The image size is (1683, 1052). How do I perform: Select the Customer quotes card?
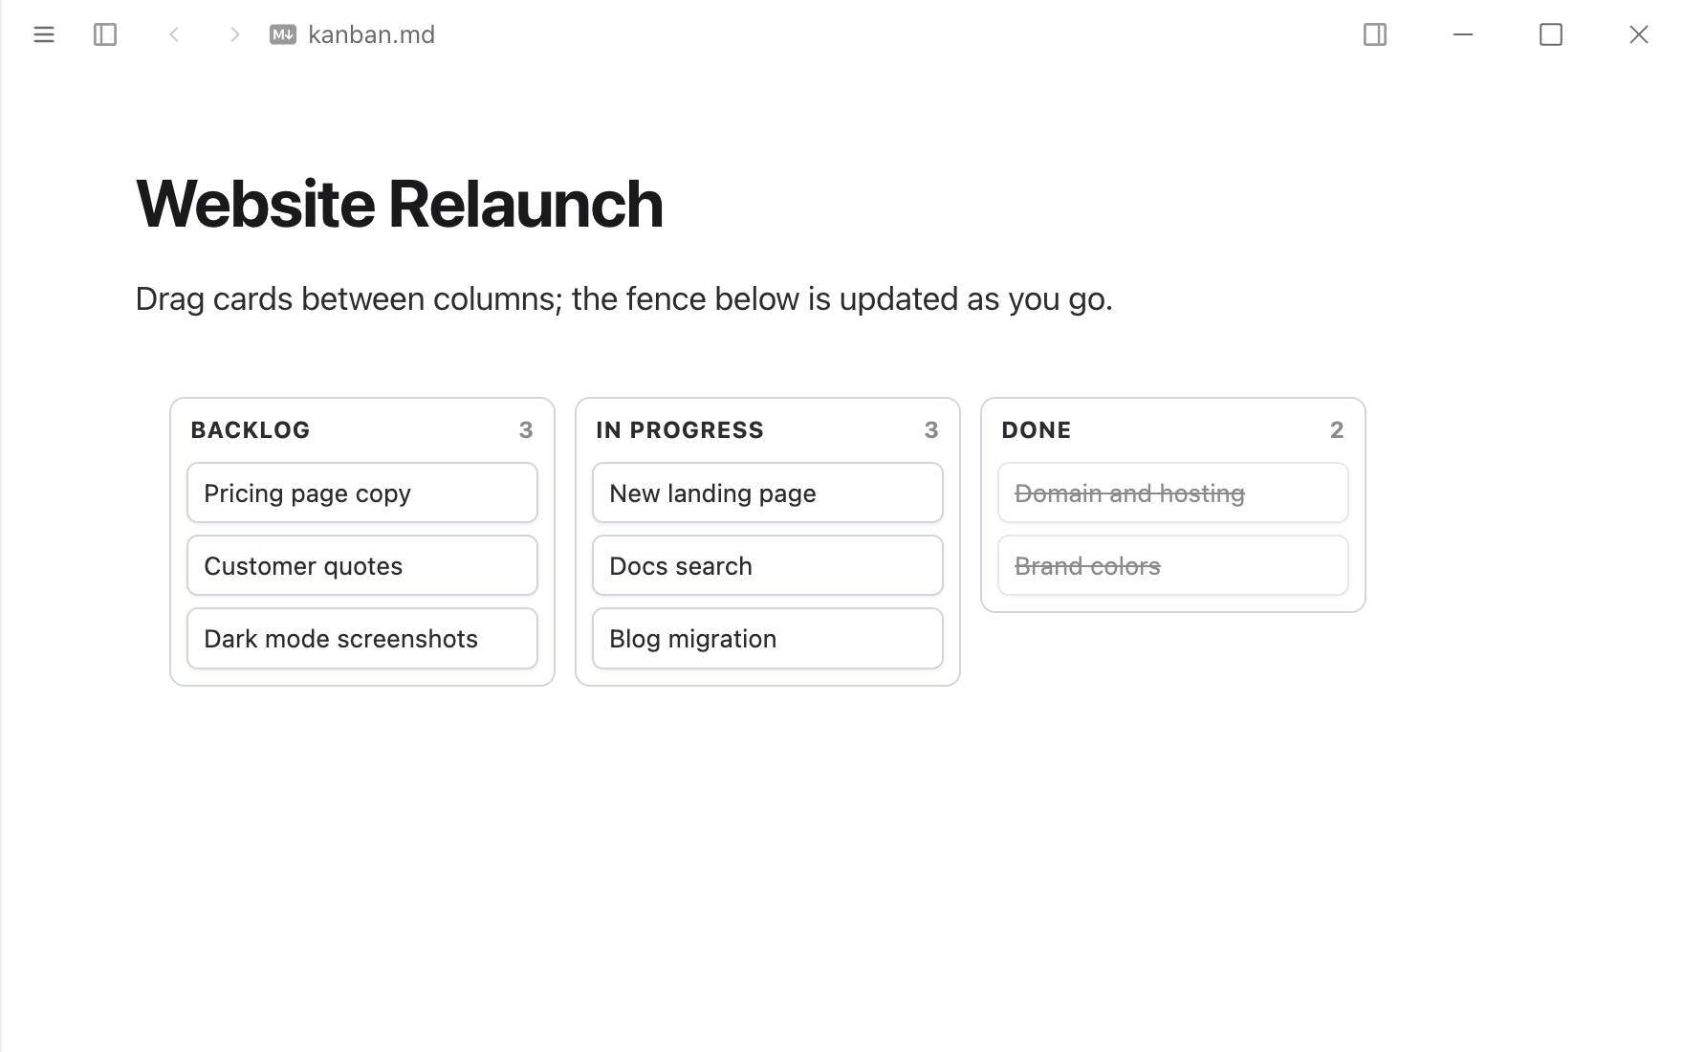pyautogui.click(x=362, y=565)
